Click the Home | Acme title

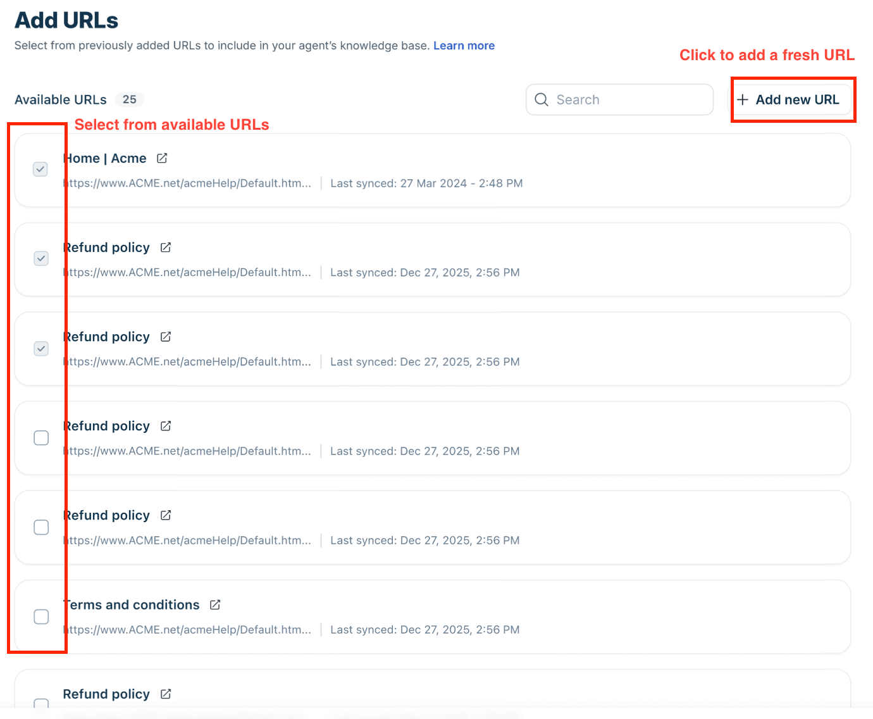click(105, 158)
